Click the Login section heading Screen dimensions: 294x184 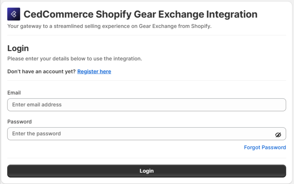[x=18, y=48]
